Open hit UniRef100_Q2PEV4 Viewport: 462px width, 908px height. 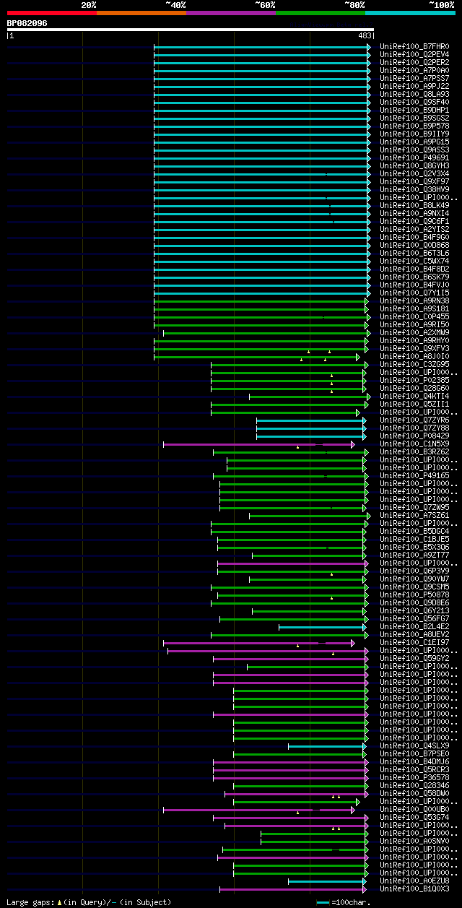click(414, 54)
